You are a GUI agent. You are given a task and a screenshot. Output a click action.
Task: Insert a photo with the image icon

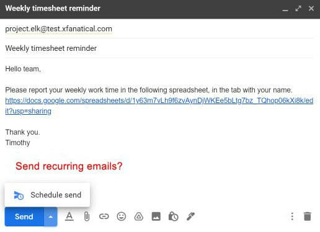point(156,216)
